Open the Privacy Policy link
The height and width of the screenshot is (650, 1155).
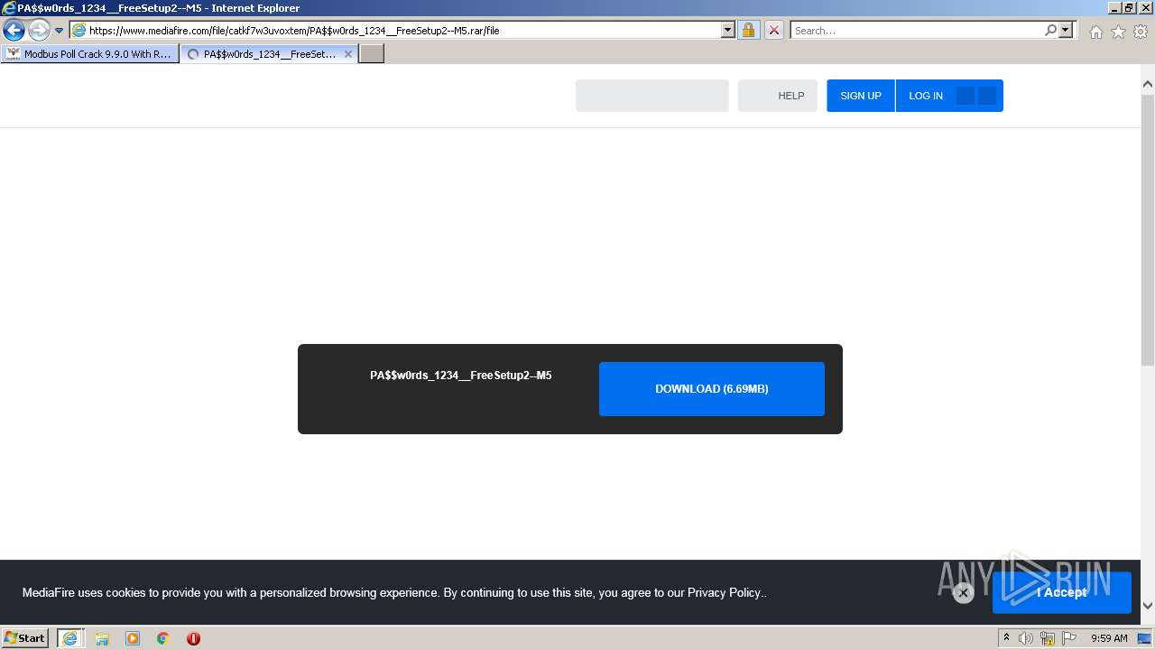(x=725, y=593)
